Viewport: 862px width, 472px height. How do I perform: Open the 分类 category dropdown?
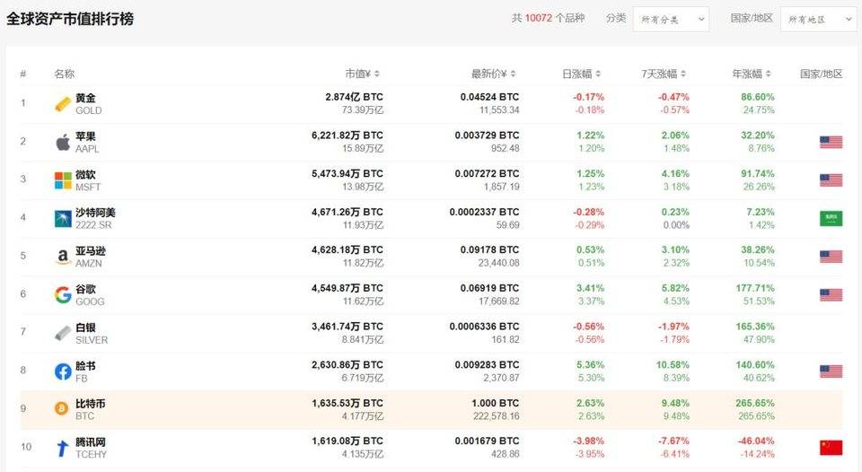[671, 19]
